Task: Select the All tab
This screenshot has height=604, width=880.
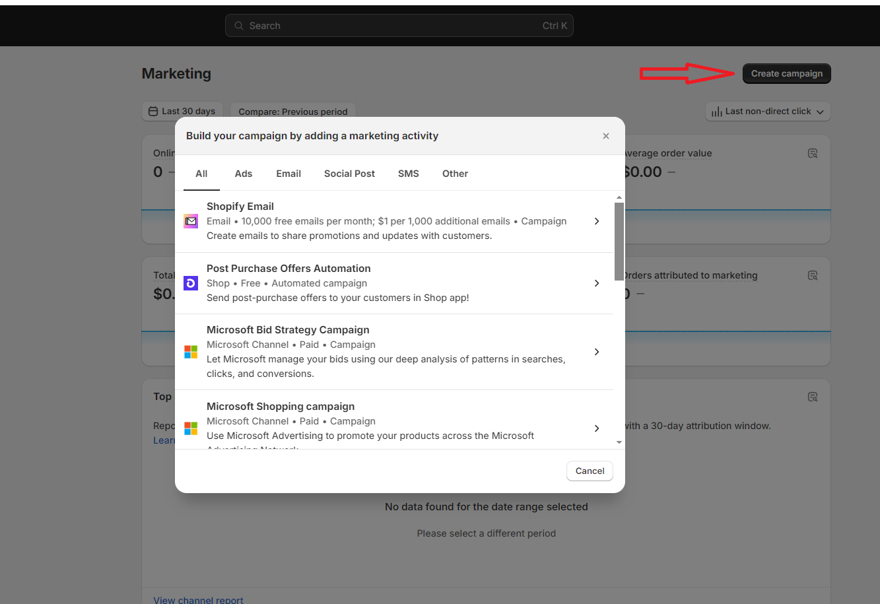Action: pos(201,174)
